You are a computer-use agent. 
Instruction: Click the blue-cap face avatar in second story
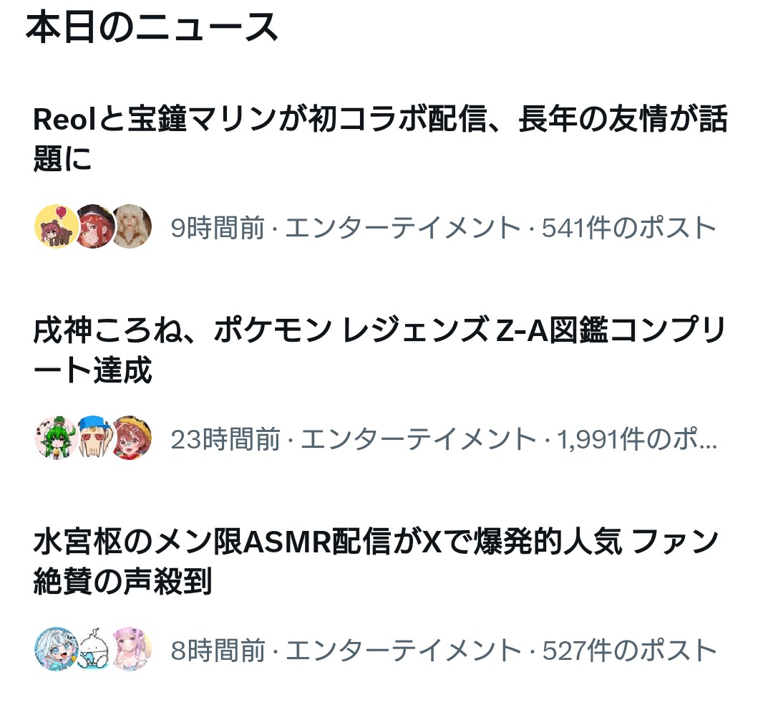[94, 438]
